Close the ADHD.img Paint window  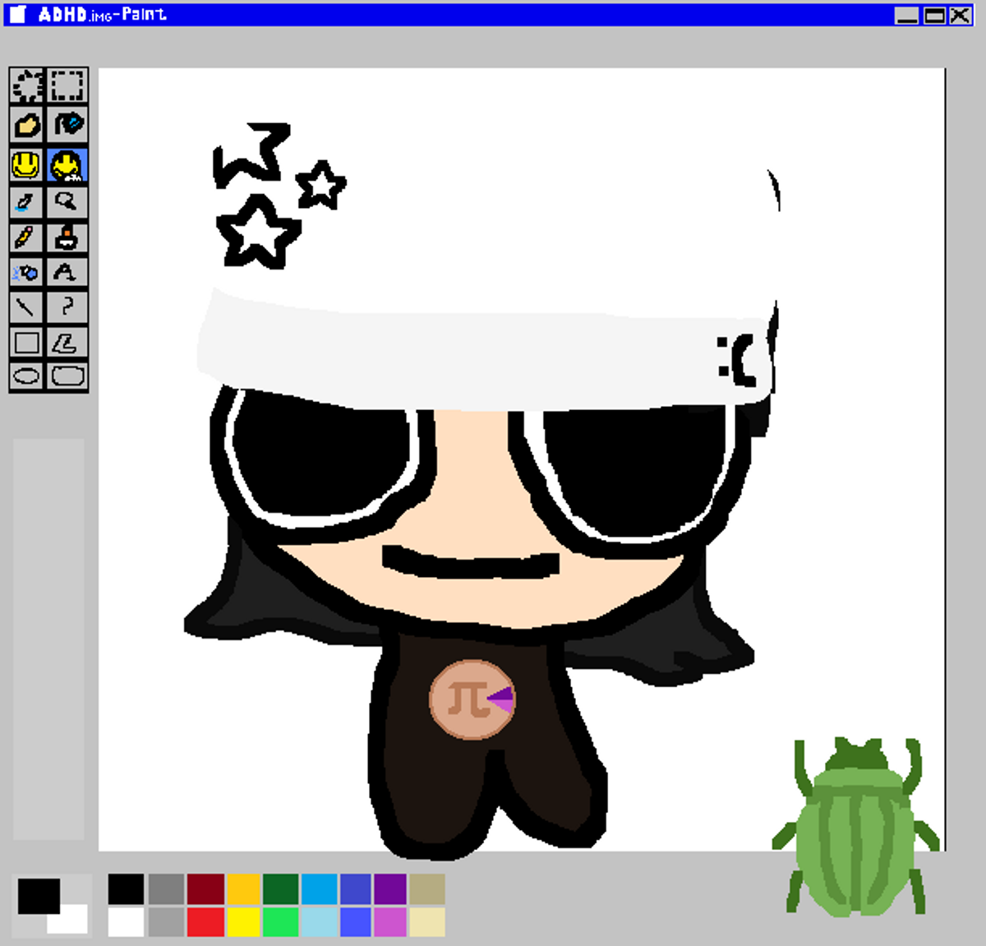tap(961, 15)
